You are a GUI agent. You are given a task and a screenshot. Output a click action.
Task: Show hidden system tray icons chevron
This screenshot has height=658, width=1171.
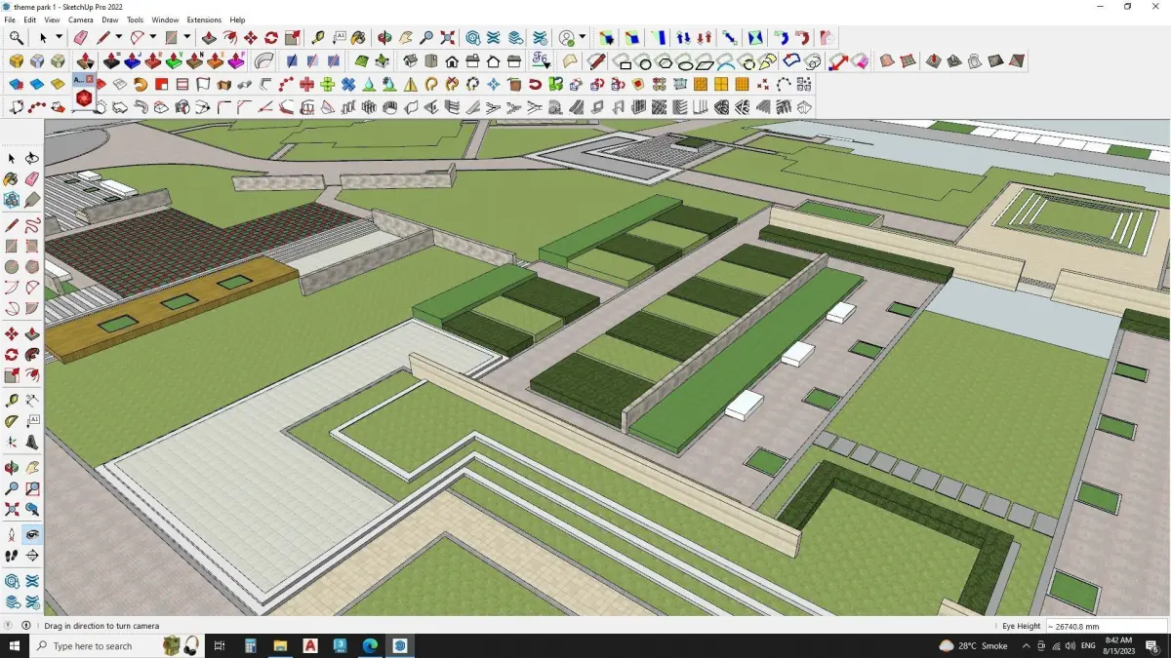click(x=1027, y=645)
